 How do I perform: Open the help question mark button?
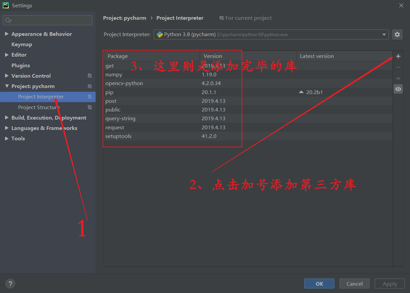coord(10,284)
